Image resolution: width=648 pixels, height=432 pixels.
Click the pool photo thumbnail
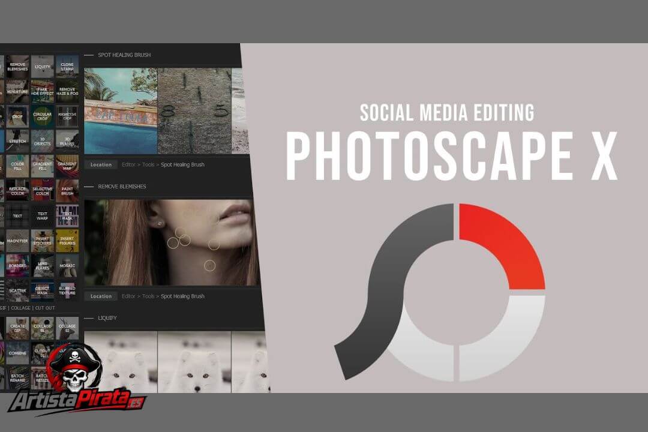tap(121, 111)
